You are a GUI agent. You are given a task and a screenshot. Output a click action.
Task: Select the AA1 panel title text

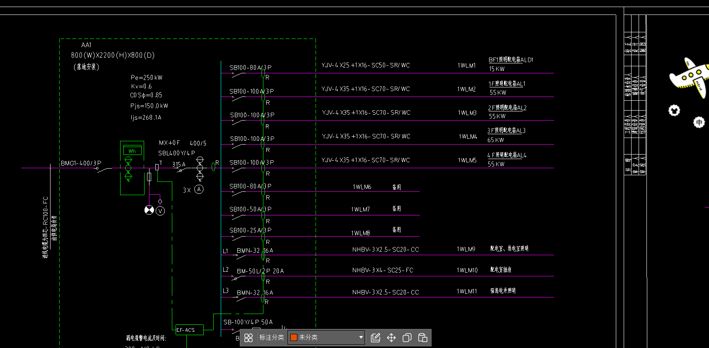[86, 45]
